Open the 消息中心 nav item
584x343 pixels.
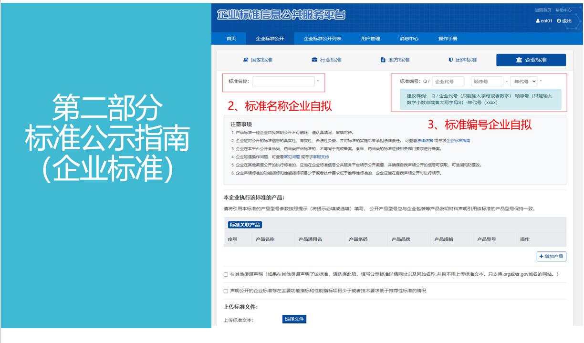pos(409,39)
